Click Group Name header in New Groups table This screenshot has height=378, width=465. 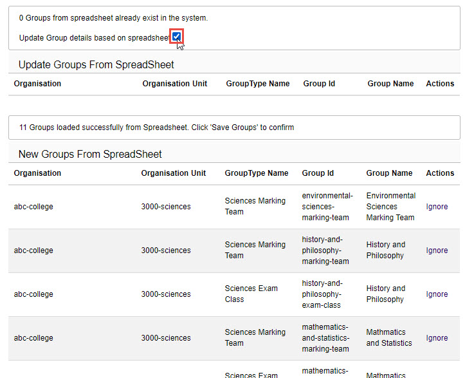coord(389,173)
